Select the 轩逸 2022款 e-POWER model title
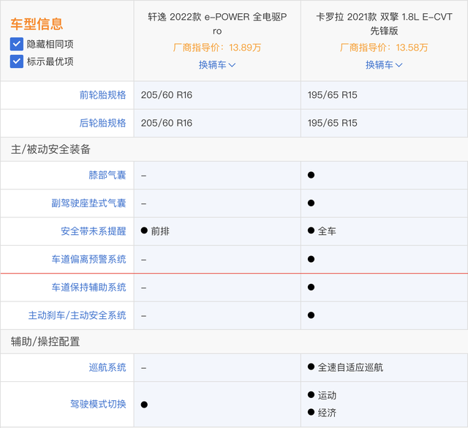 click(217, 24)
